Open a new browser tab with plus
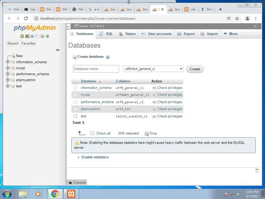 (x=220, y=9)
